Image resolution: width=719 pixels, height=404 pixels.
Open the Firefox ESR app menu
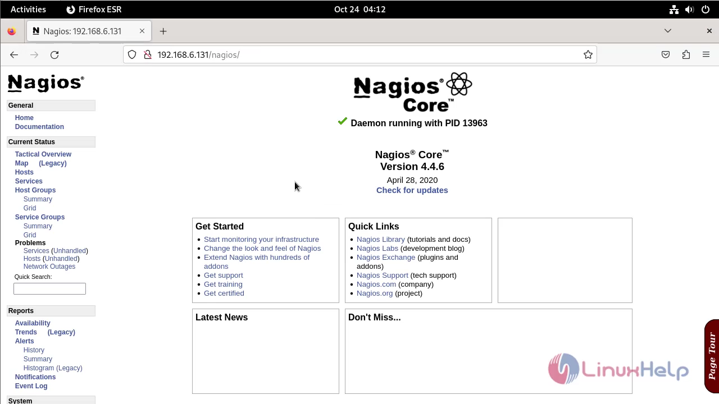point(94,9)
